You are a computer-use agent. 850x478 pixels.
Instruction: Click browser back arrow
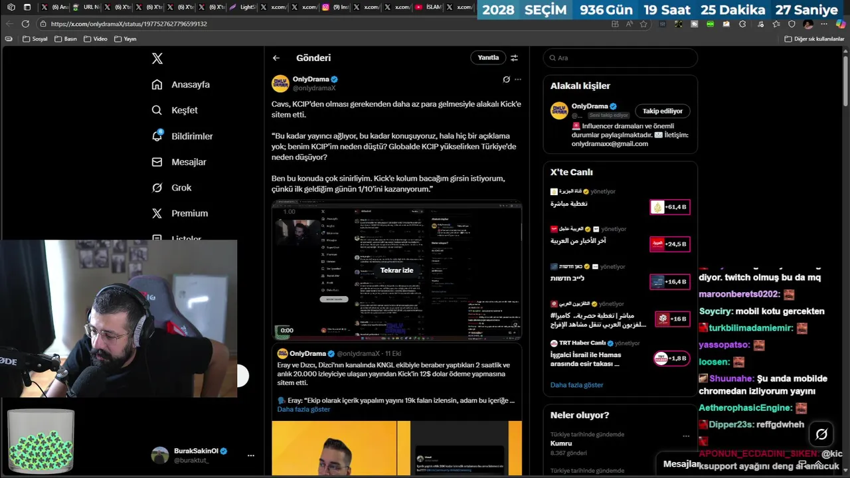9,23
